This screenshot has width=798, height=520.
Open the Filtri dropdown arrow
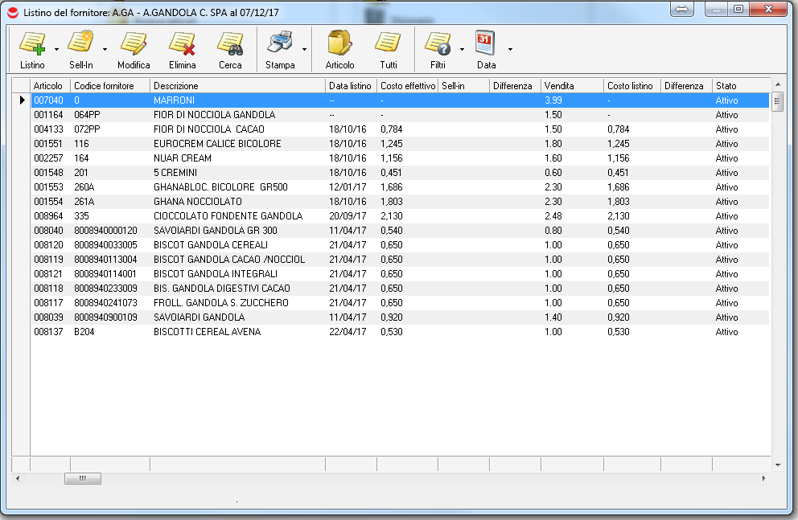(462, 50)
